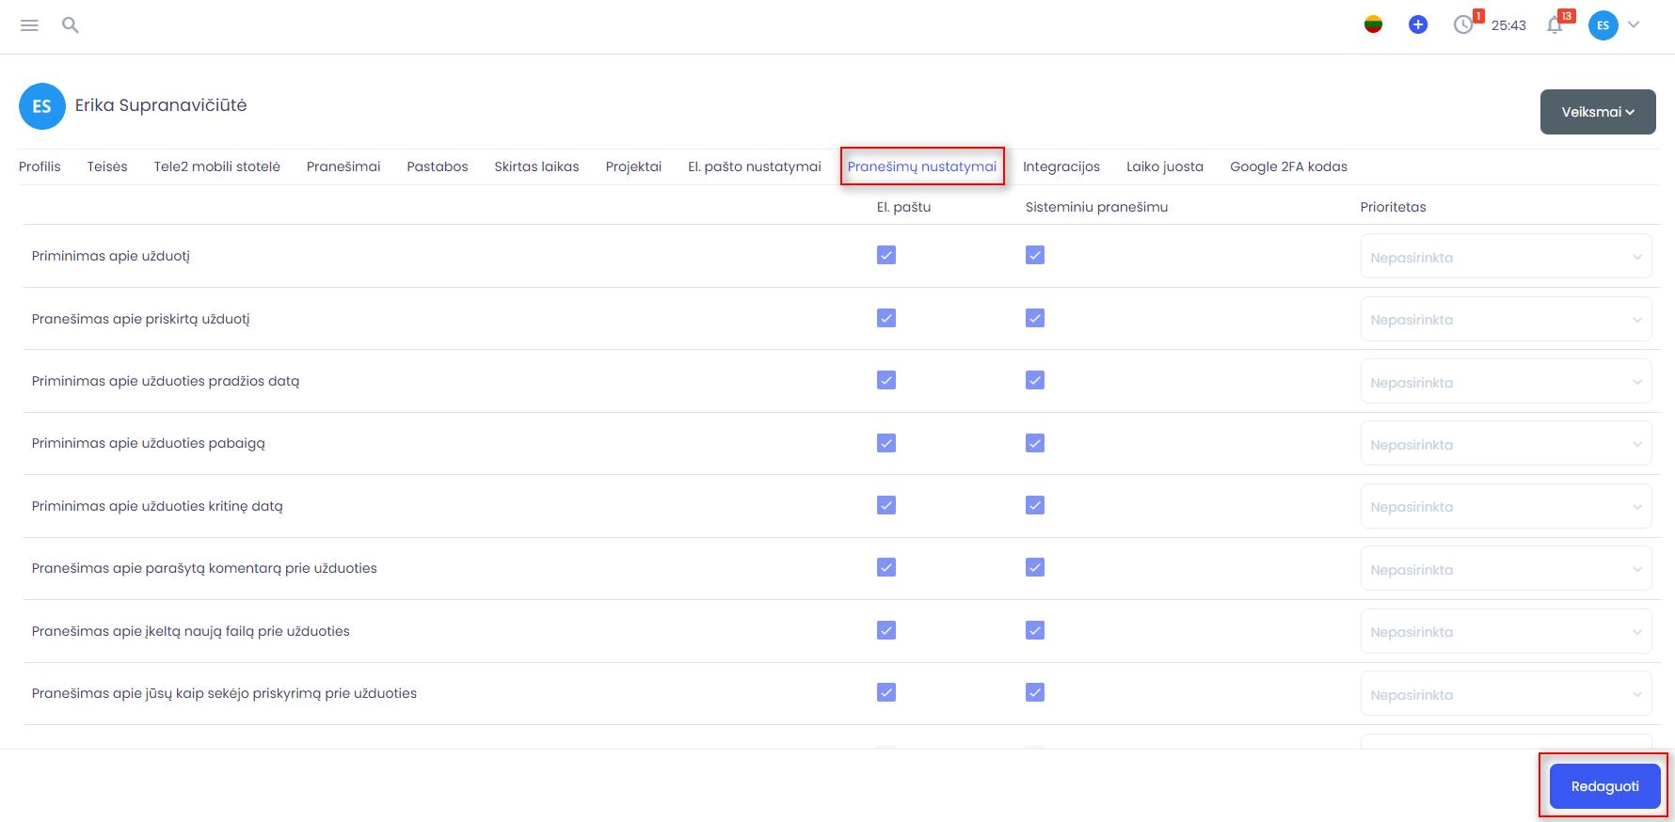1675x822 pixels.
Task: Switch to the Teisės tab
Action: (x=107, y=166)
